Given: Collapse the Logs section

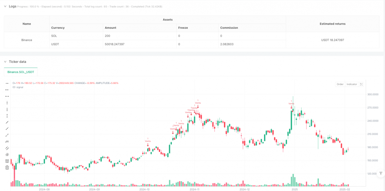Looking at the screenshot, I should click(5, 6).
